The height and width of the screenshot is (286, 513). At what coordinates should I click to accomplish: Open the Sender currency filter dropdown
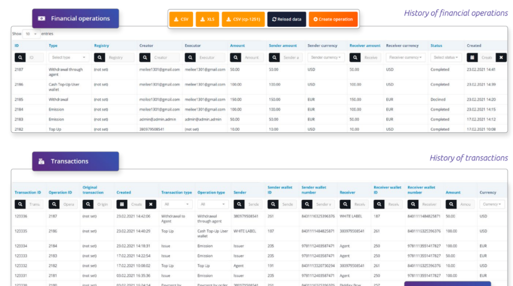pos(326,58)
